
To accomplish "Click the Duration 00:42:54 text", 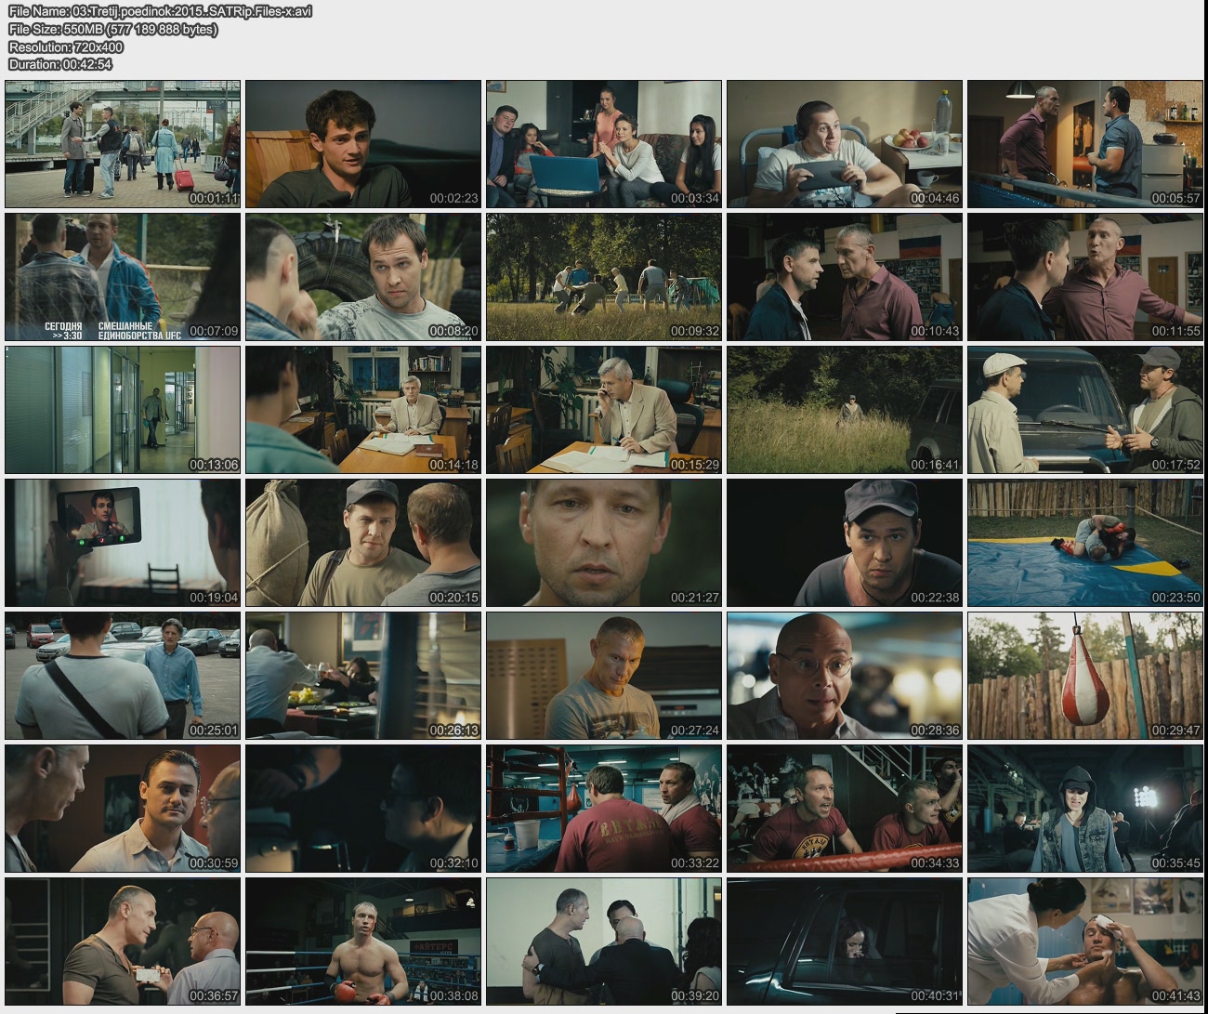I will [x=60, y=64].
